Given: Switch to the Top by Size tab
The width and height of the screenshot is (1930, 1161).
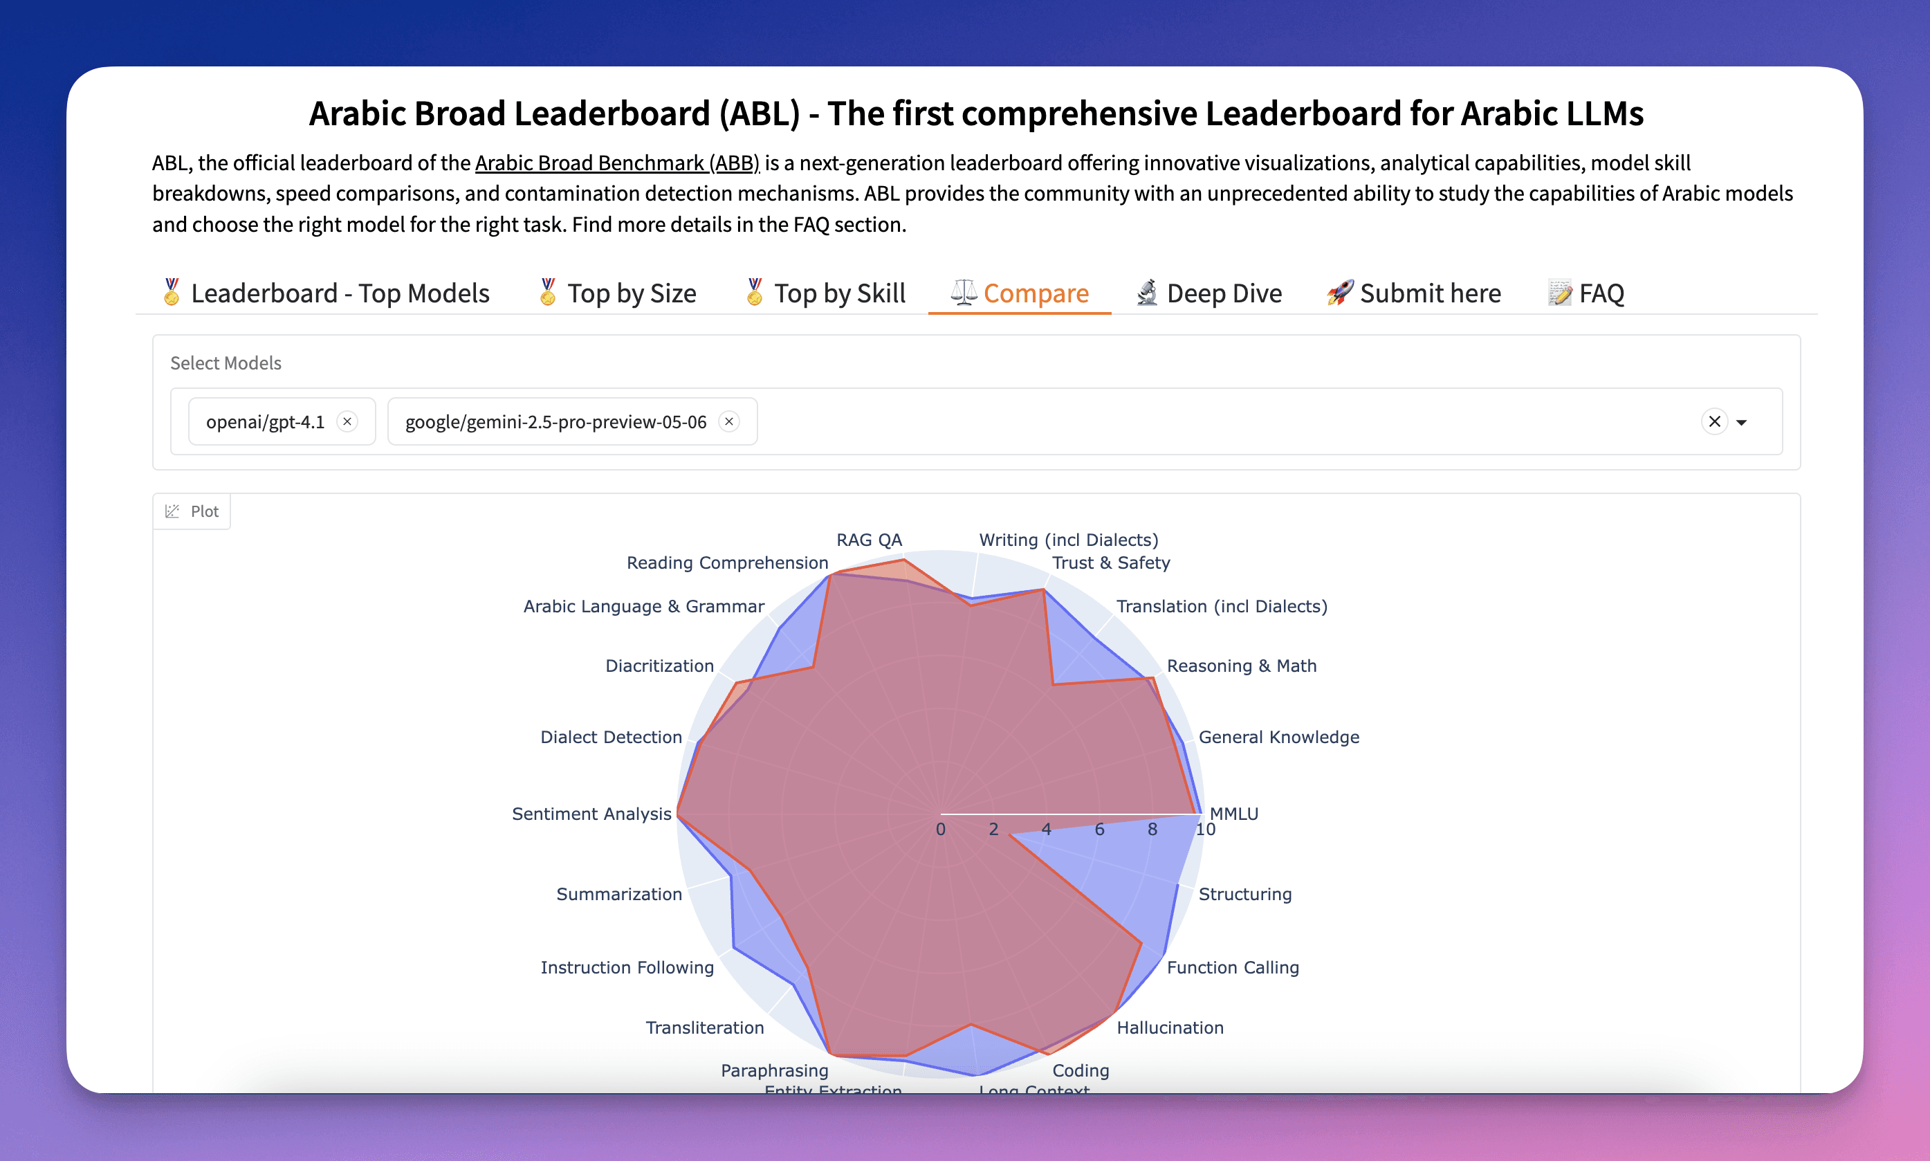Looking at the screenshot, I should [616, 293].
